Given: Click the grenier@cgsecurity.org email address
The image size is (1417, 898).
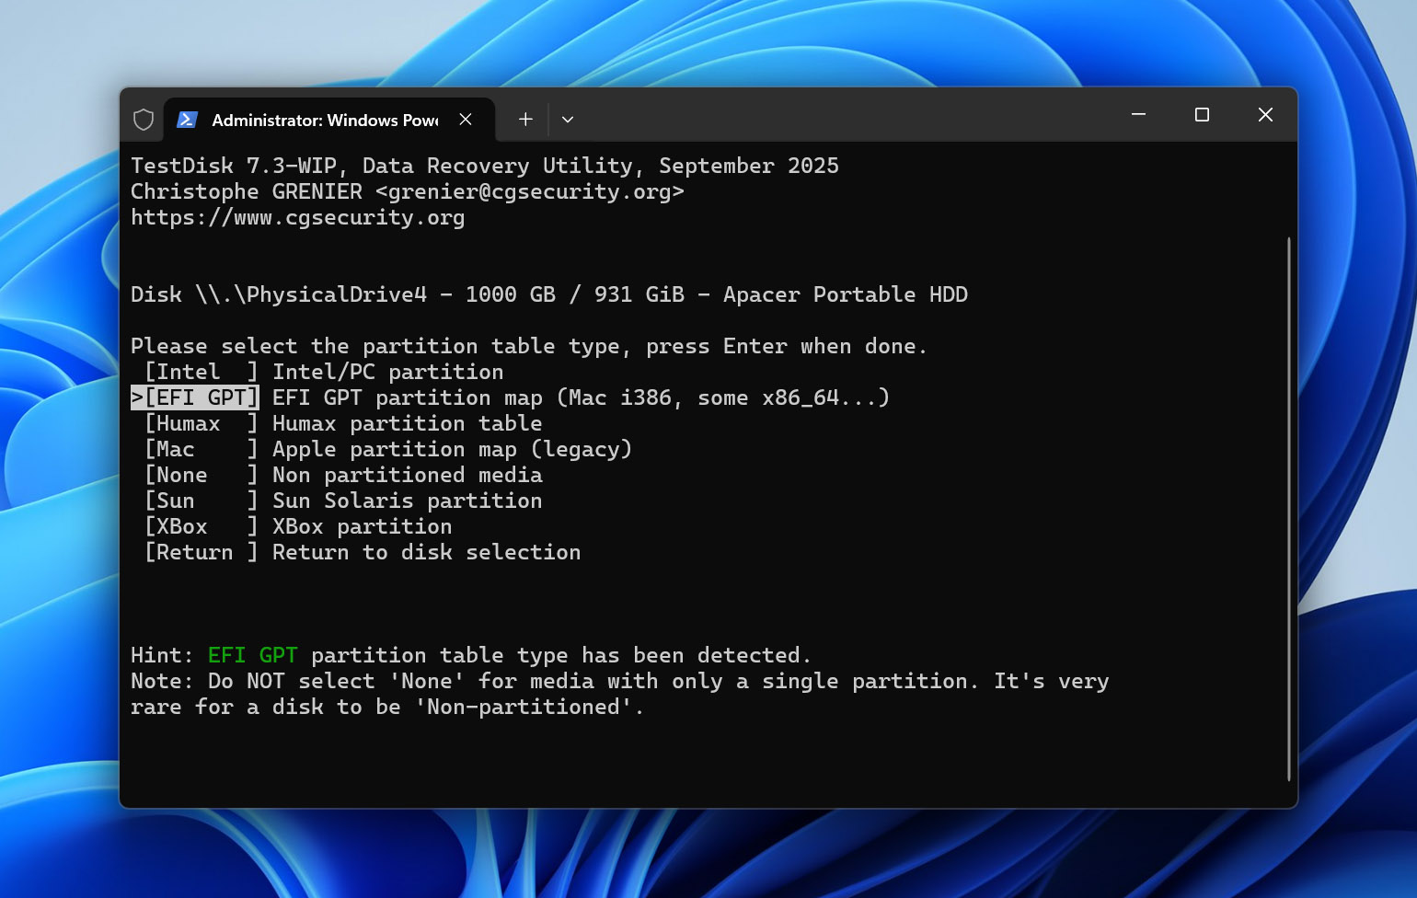Looking at the screenshot, I should coord(529,191).
